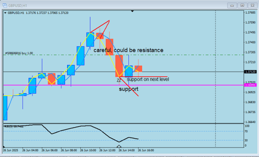The width and height of the screenshot is (259, 157).
Task: Open the dropdown triangle before GBPUSD.H1 quote line
Action: click(x=5, y=13)
